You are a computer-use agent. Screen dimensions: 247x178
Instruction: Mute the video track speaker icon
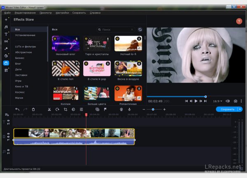[x=8, y=136]
